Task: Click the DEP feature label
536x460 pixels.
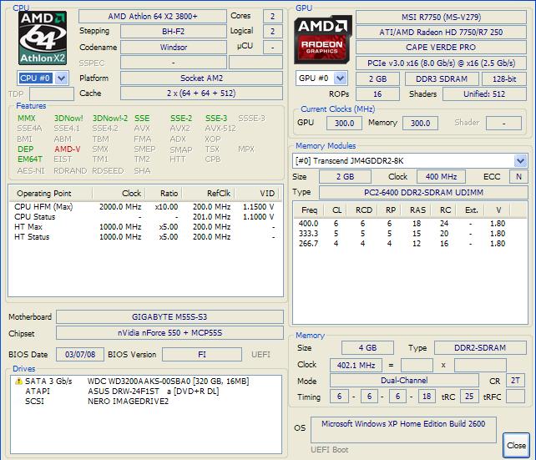Action: click(x=25, y=149)
